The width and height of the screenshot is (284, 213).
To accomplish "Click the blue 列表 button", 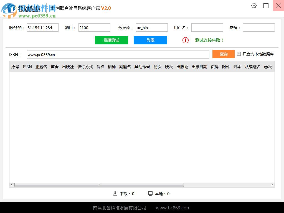I will 150,40.
